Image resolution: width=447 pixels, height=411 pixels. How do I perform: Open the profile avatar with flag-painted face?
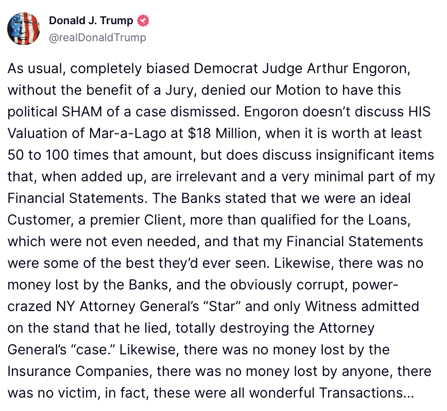[x=23, y=29]
